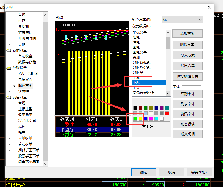Viewport: 223px width, 187px height.
Task: Select the magenta color swatch
Action: [151, 119]
